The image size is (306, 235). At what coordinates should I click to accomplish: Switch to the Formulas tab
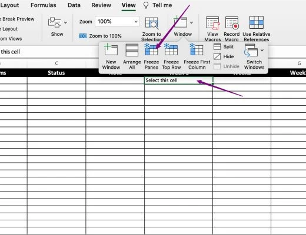pos(44,5)
